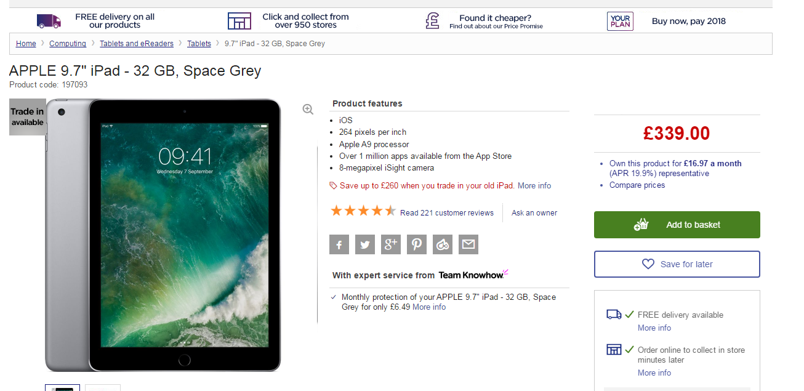Viewport: 804px width, 391px height.
Task: Click the click-and-collect store icon in banner
Action: point(239,21)
